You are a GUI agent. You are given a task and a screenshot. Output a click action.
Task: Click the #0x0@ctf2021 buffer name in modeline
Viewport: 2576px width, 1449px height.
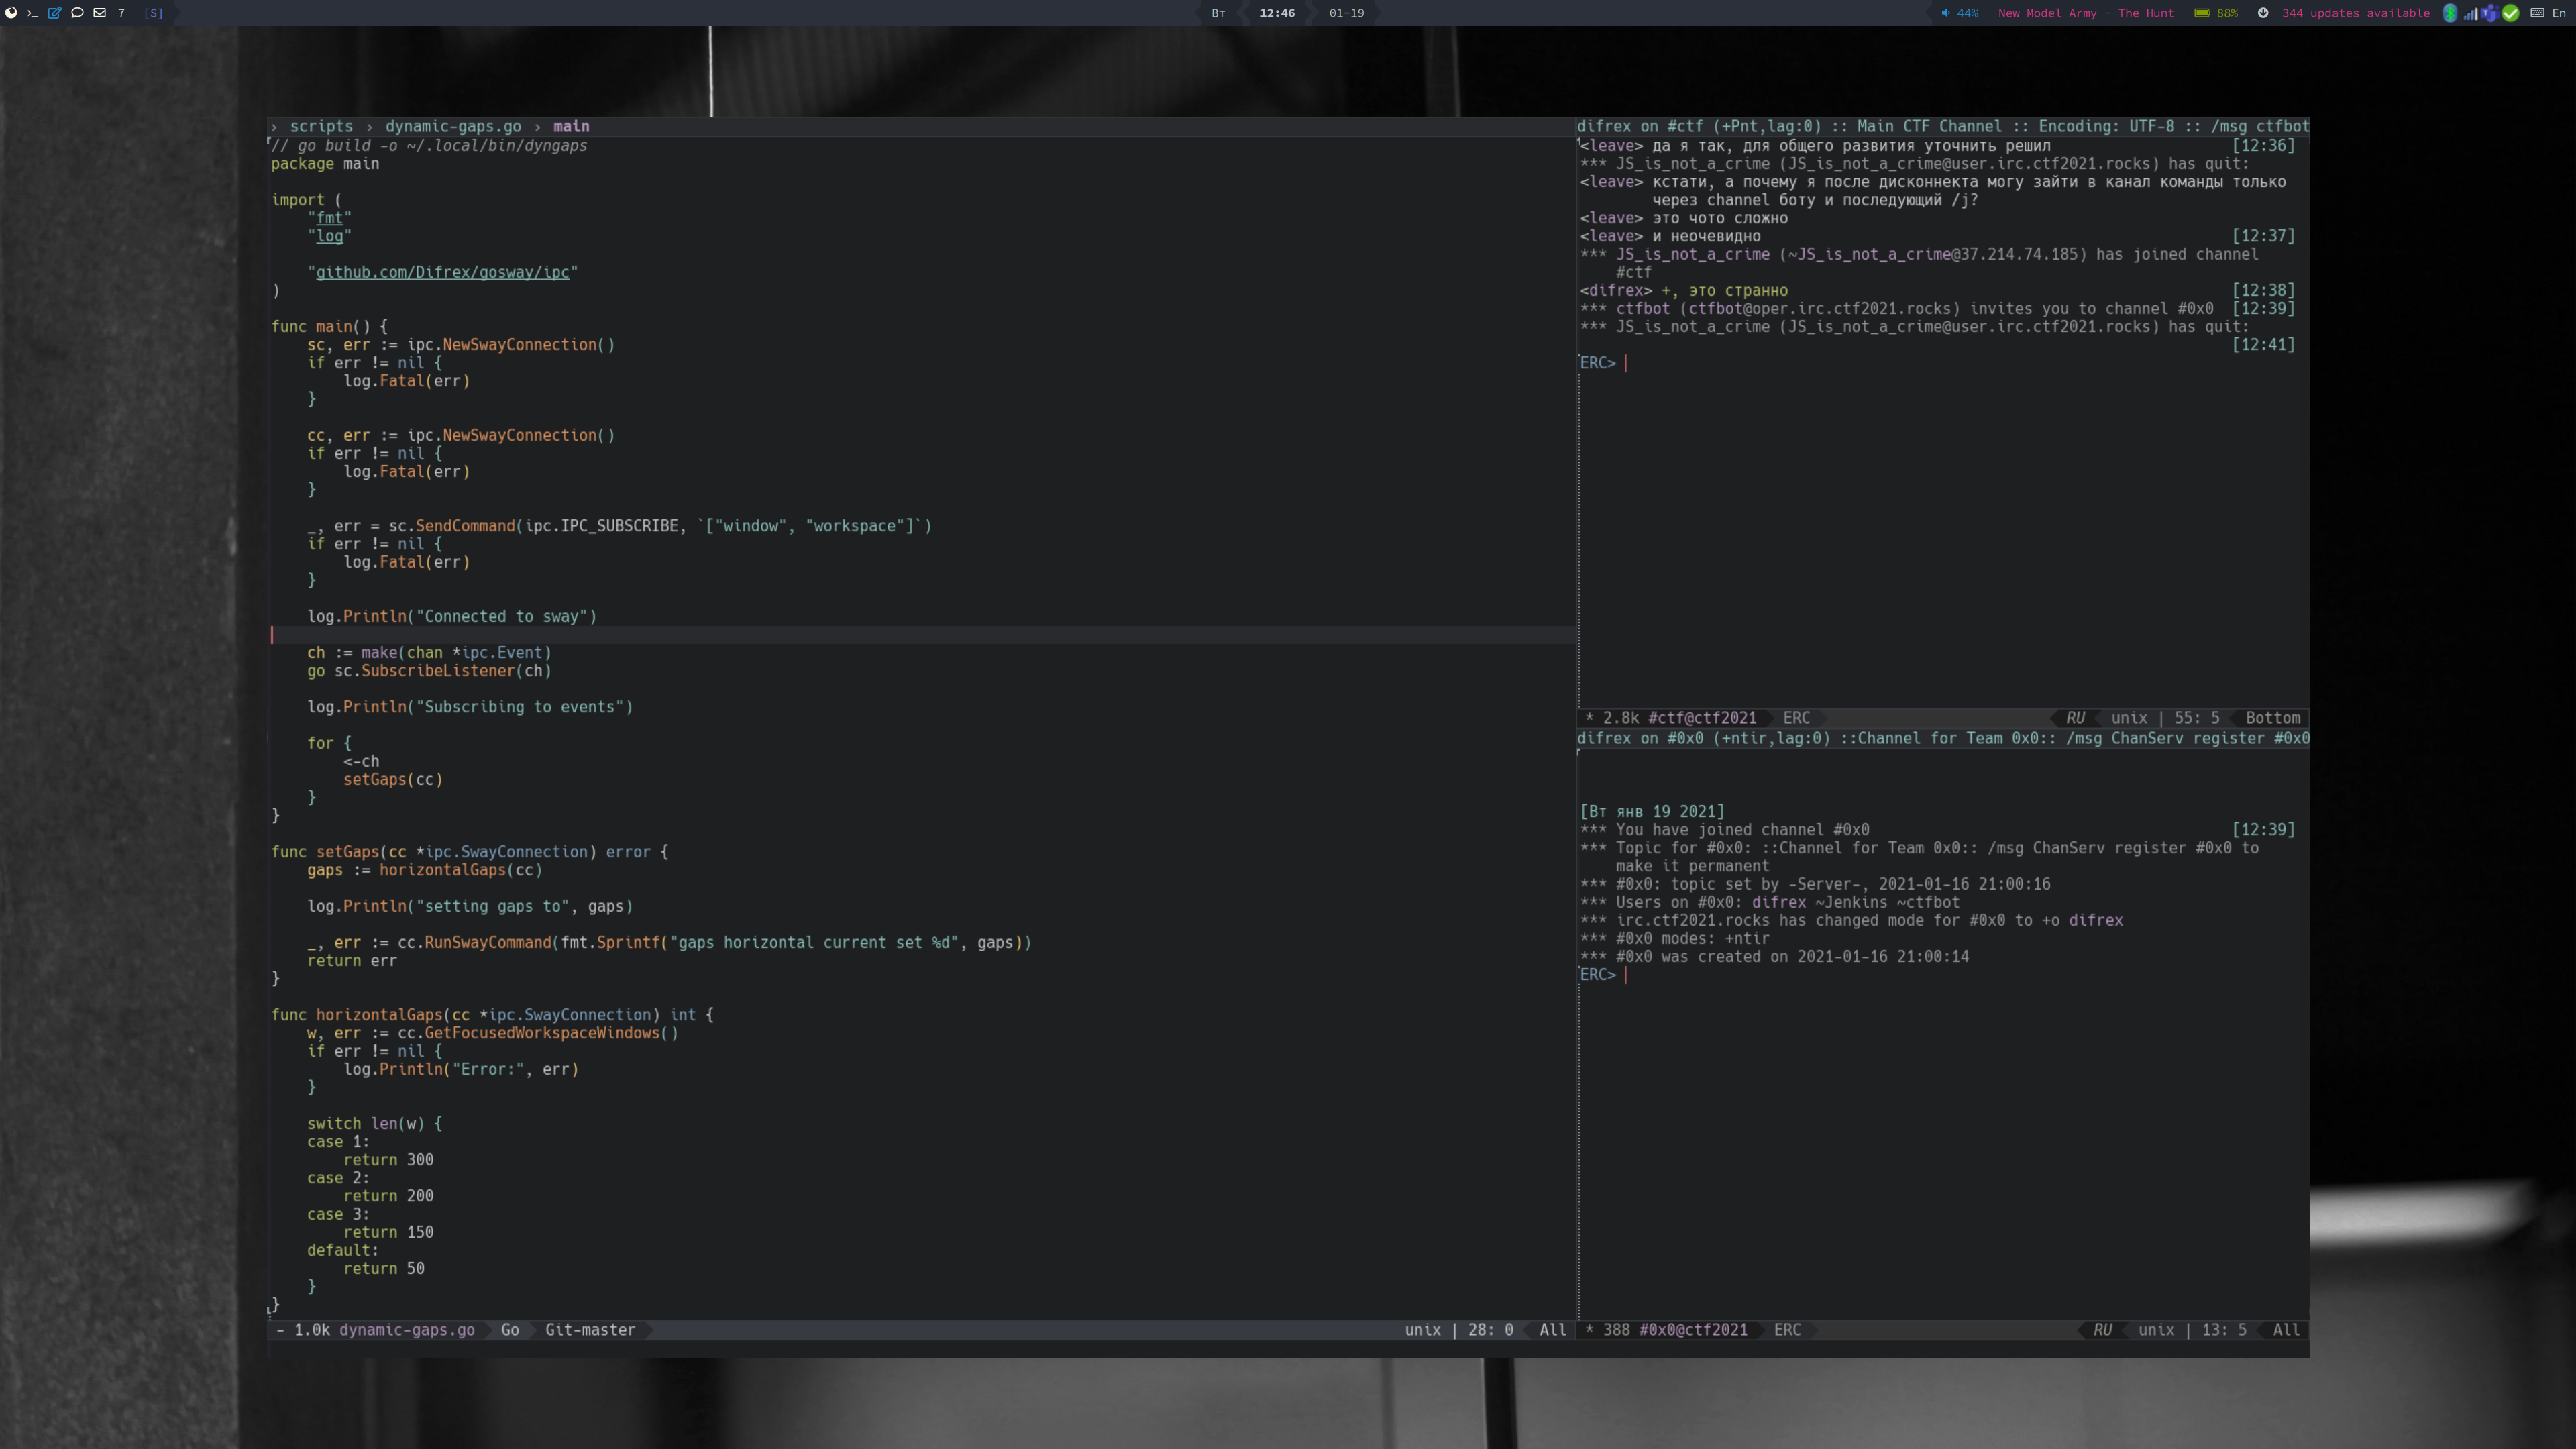1693,1330
